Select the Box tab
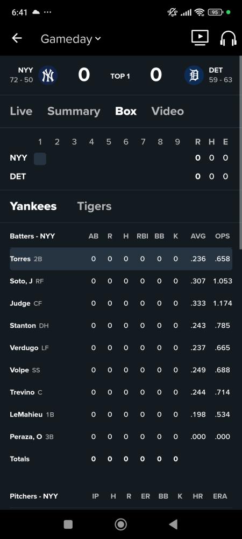The image size is (242, 539). 126,111
